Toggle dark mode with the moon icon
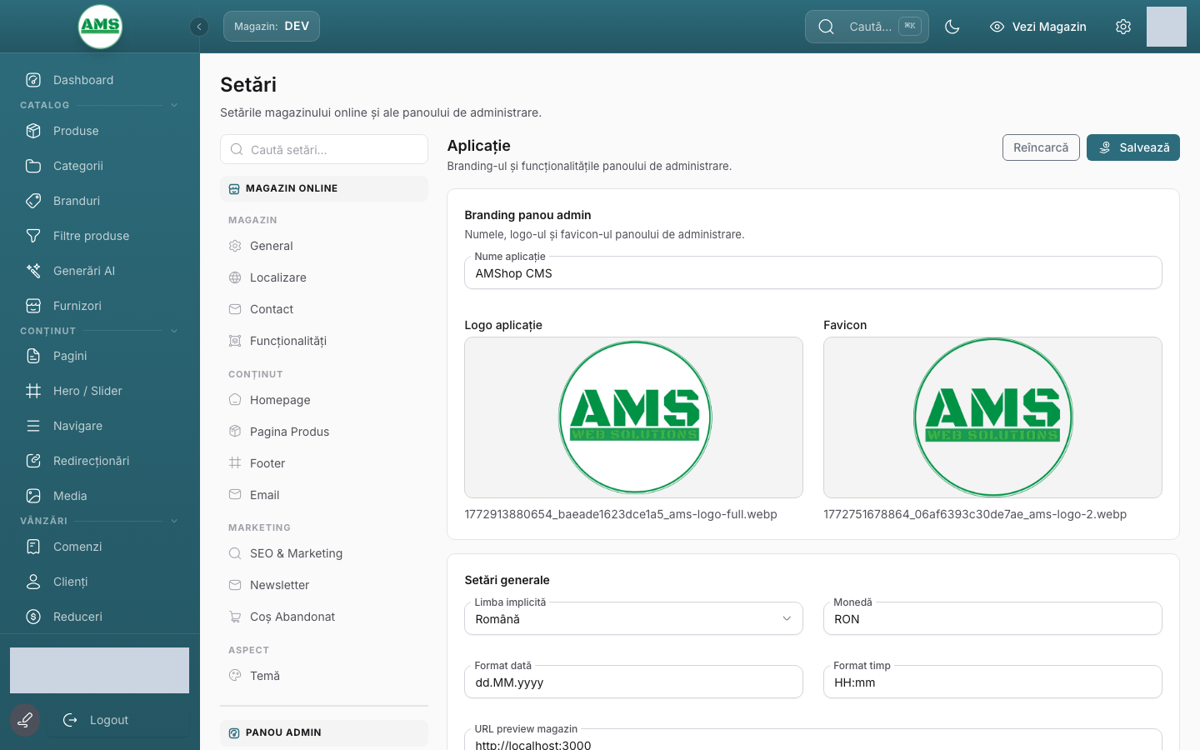The width and height of the screenshot is (1200, 750). (952, 27)
